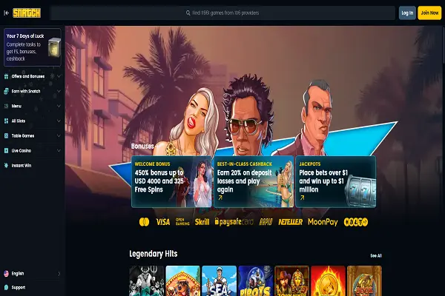Click the safe box icon in Luck card
The height and width of the screenshot is (296, 445).
(x=54, y=47)
